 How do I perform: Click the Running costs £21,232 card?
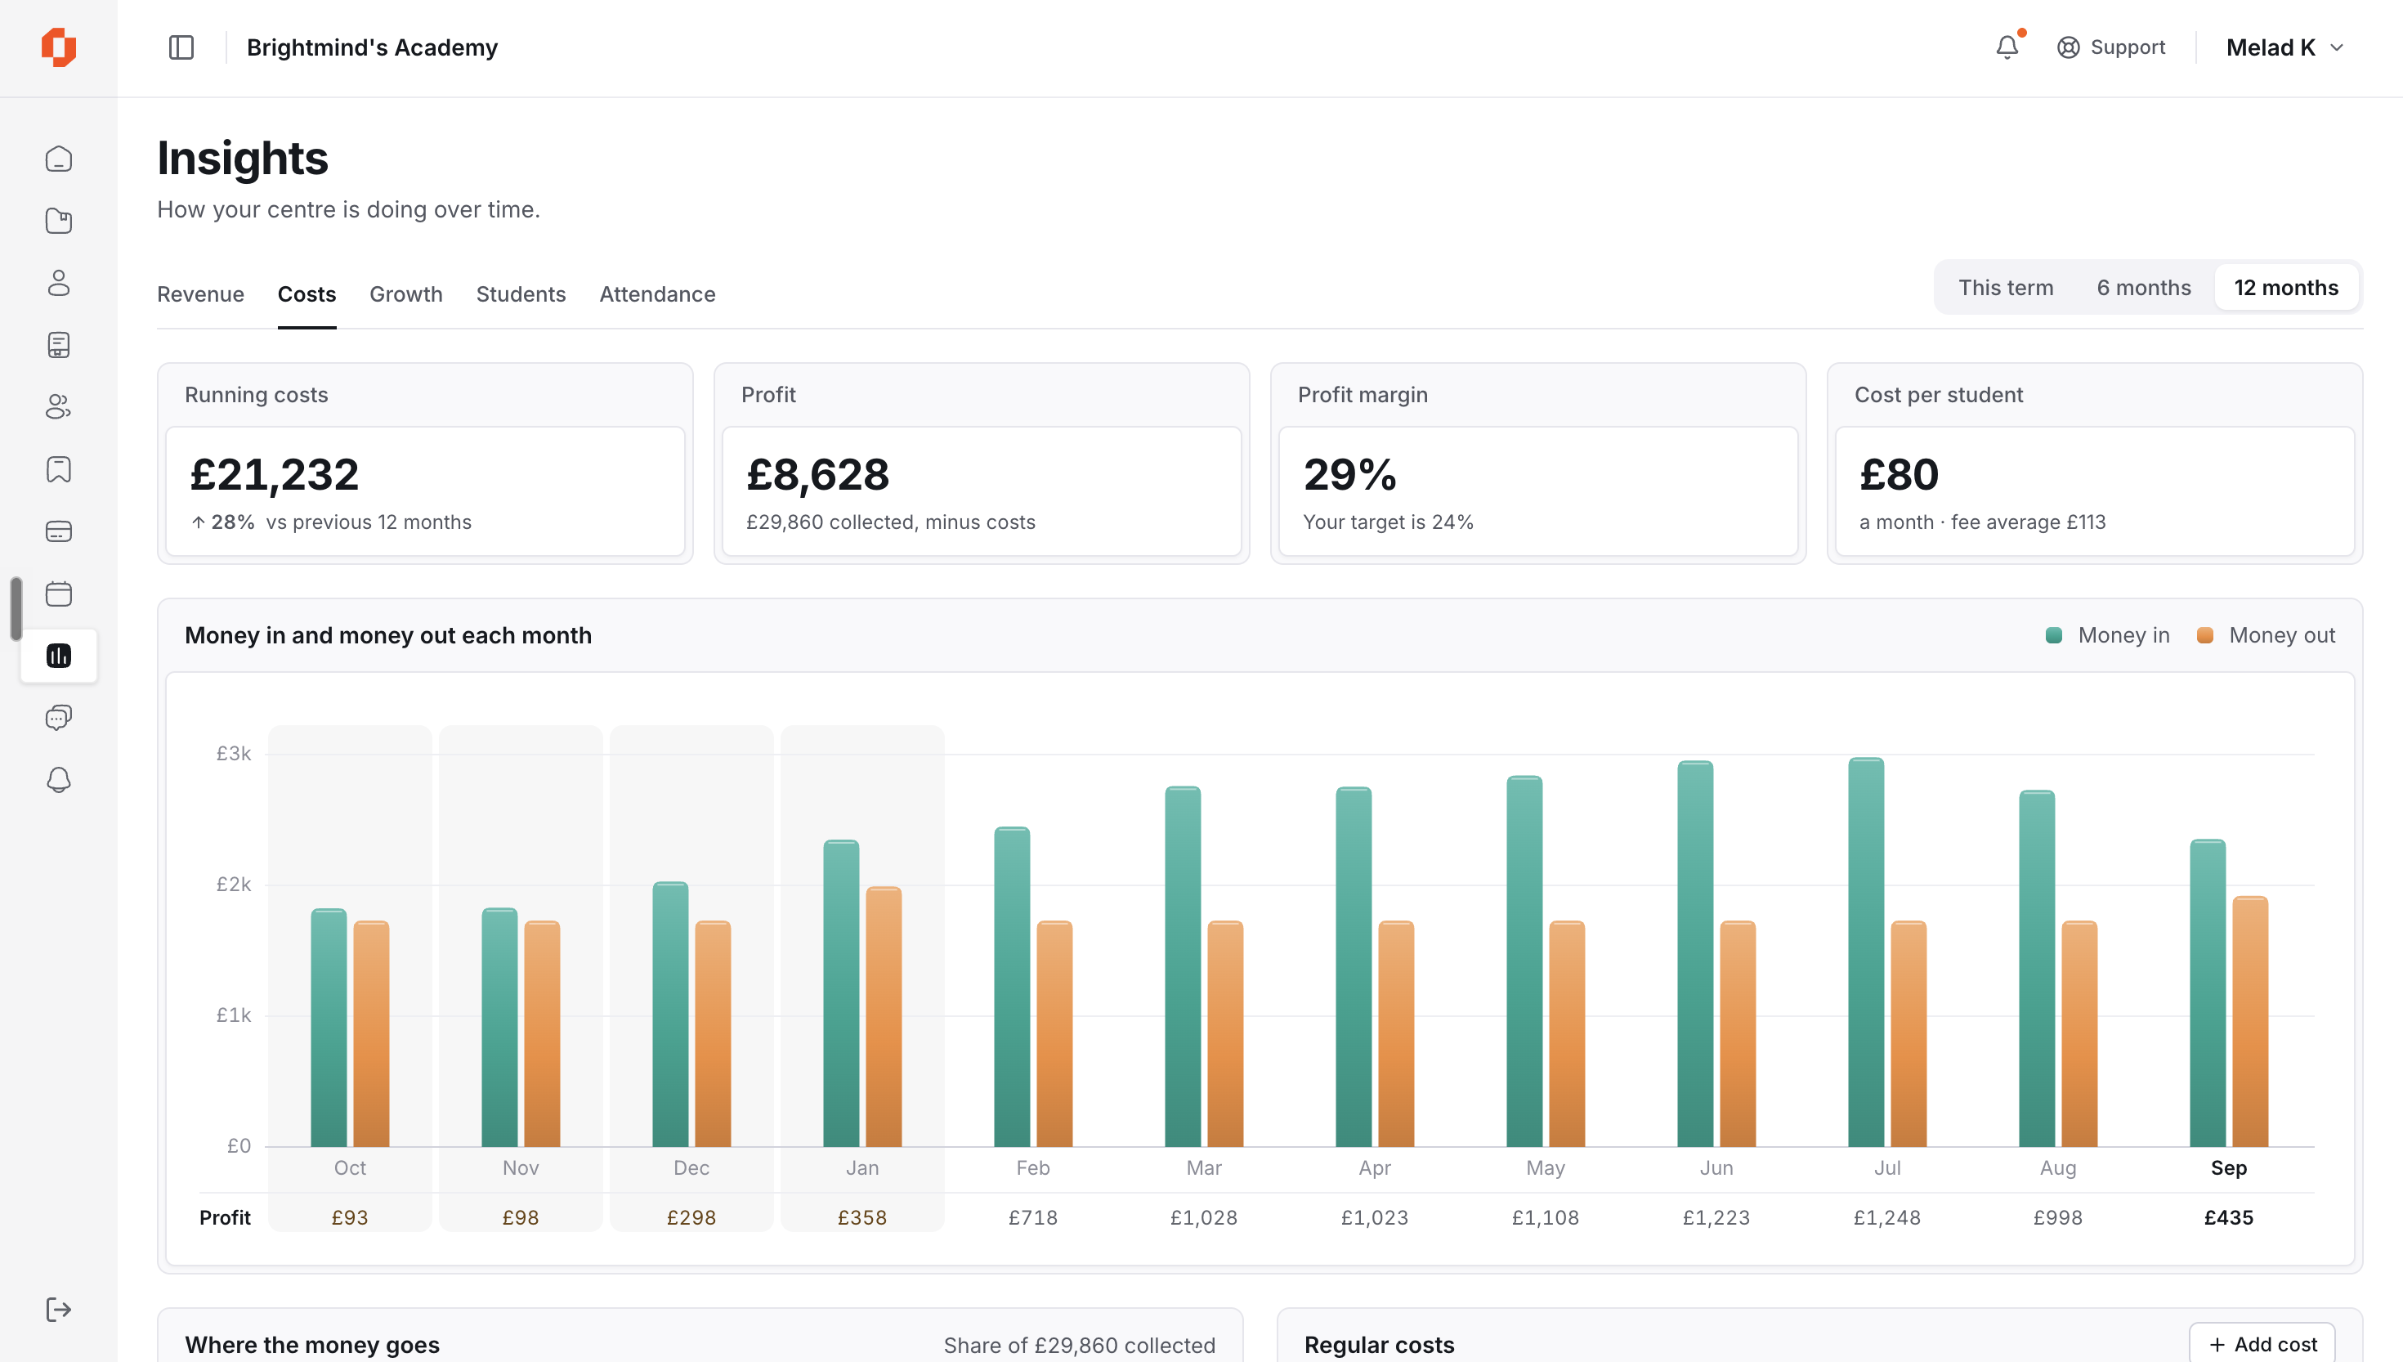pyautogui.click(x=426, y=464)
